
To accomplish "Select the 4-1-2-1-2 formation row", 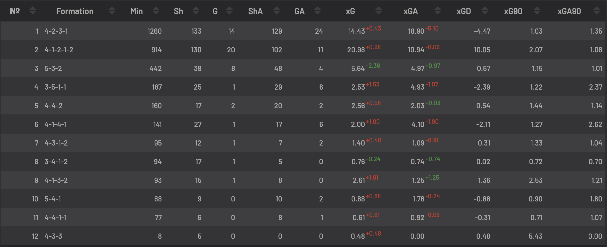I will [x=303, y=50].
